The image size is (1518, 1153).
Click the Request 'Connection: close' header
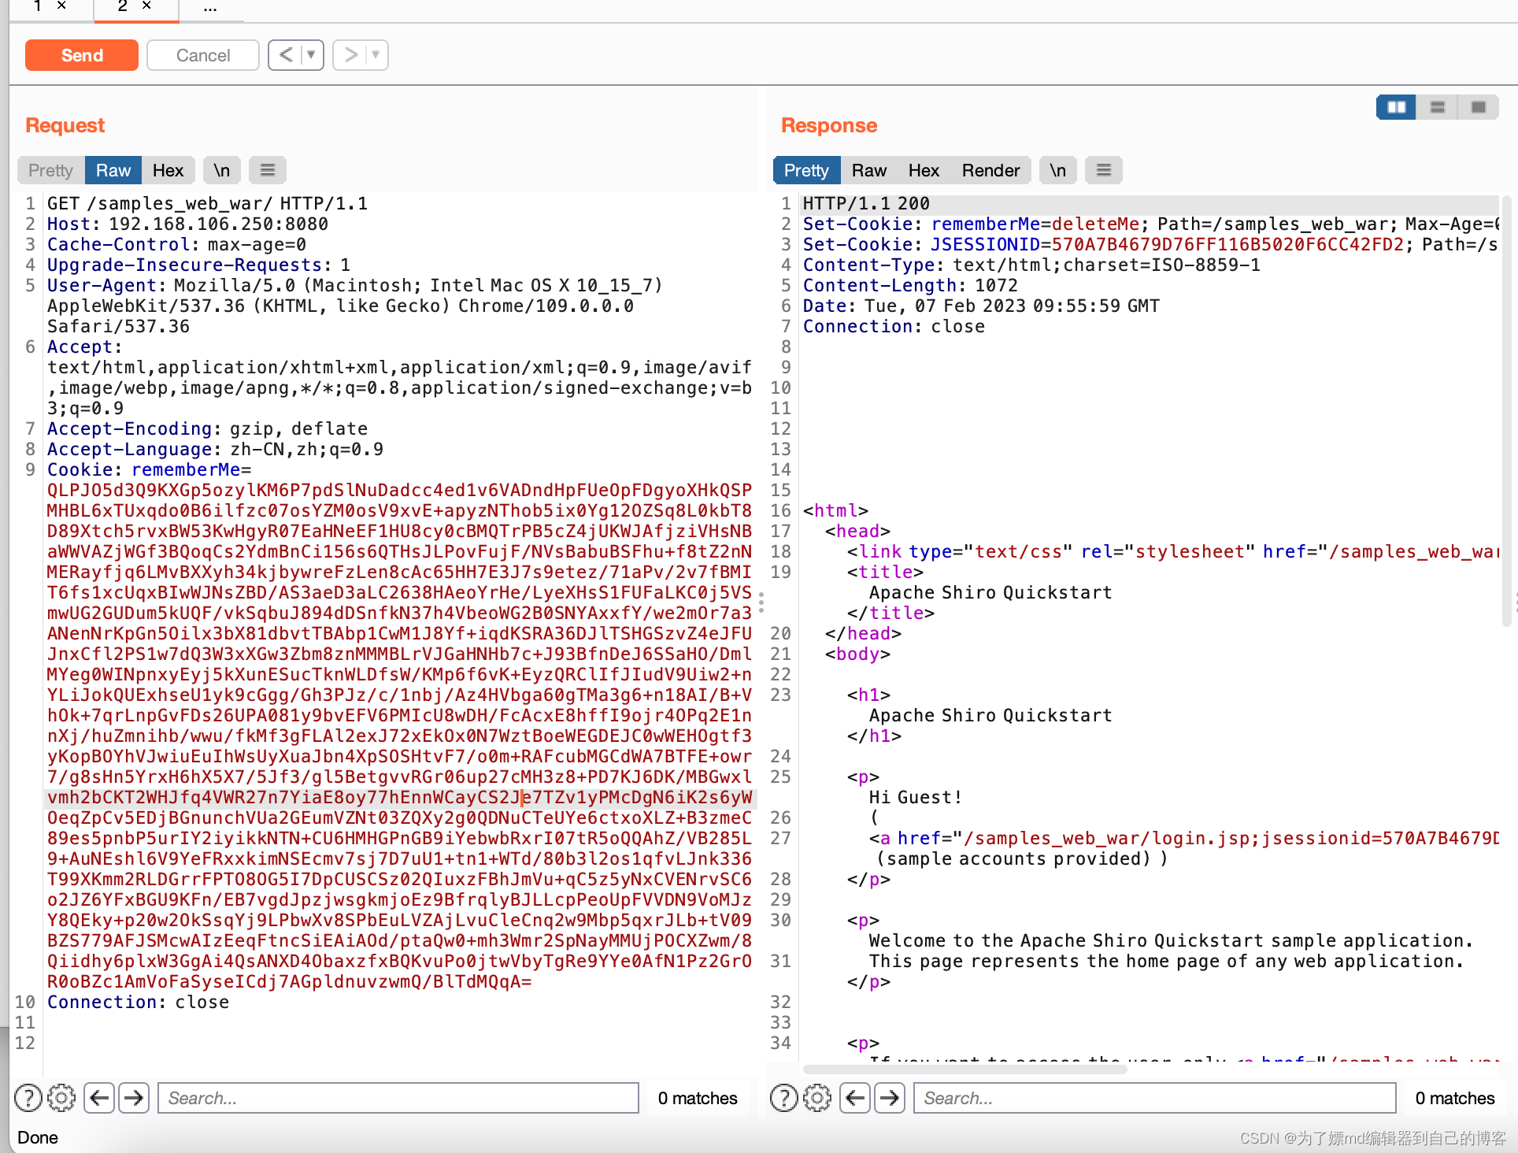click(x=138, y=1002)
